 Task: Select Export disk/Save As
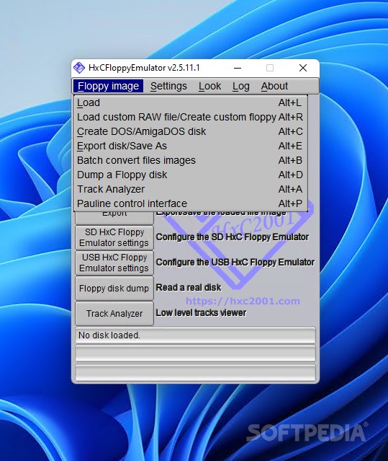pos(191,146)
